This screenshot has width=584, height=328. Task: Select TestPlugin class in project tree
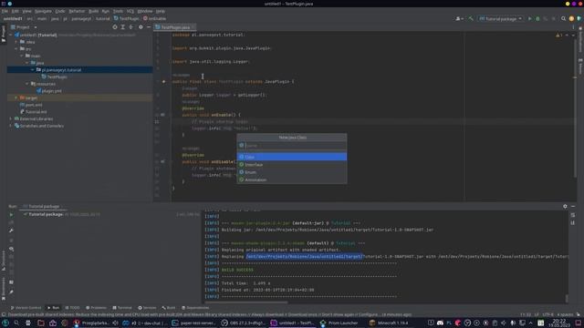(x=55, y=77)
